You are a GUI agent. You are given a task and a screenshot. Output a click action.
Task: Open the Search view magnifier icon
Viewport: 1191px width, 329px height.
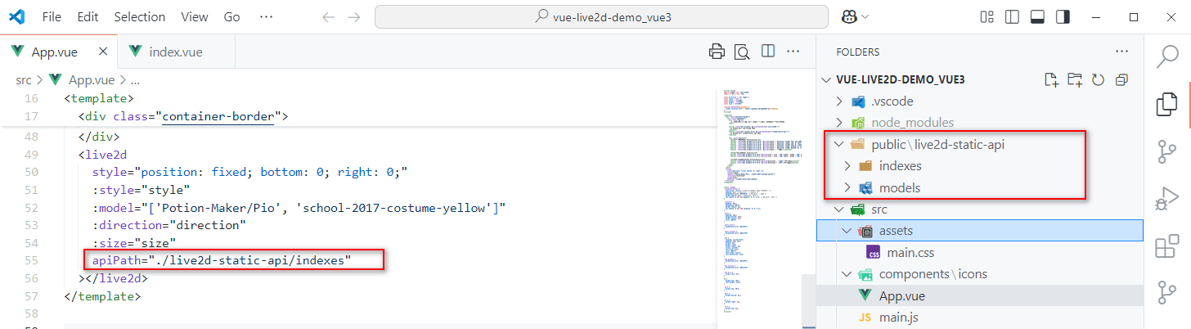[1166, 56]
